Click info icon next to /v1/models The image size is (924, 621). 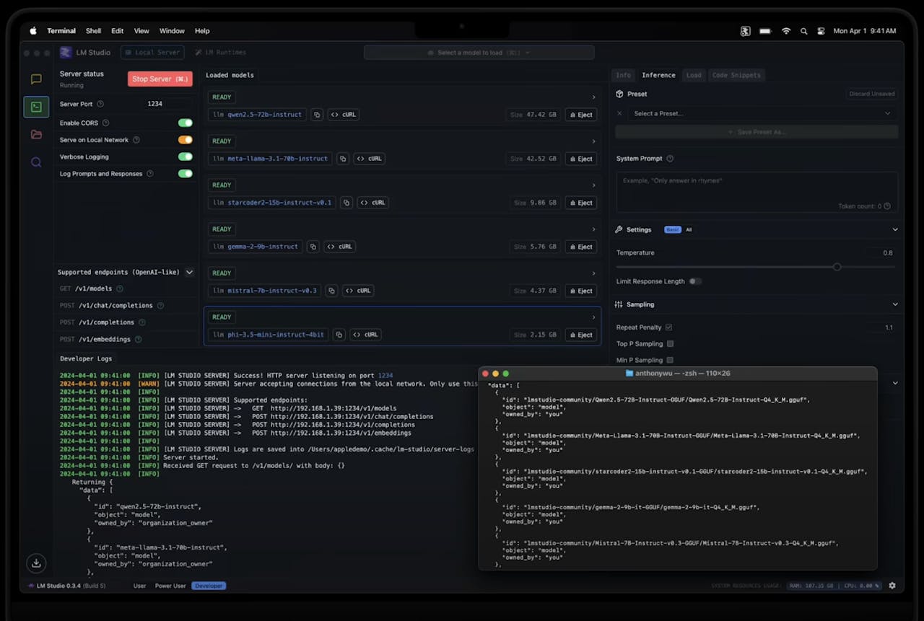(119, 289)
